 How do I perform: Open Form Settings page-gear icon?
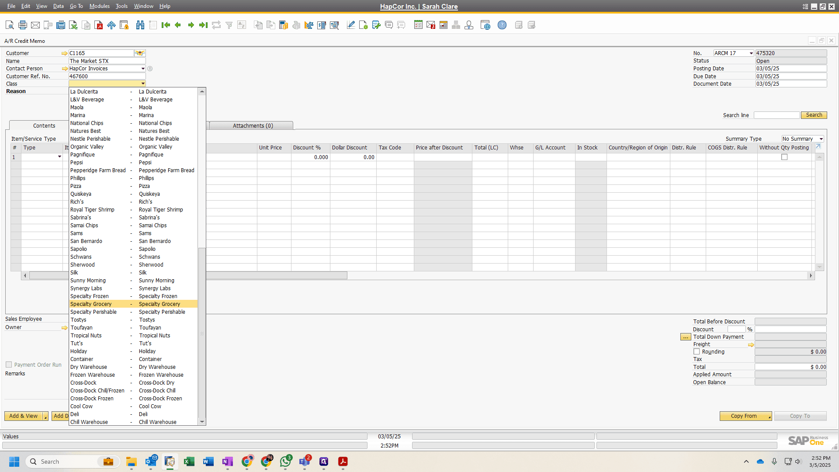point(363,25)
